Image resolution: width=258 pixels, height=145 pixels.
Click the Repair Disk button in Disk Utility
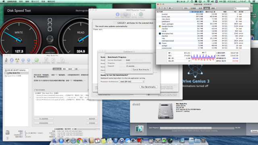(x=92, y=123)
